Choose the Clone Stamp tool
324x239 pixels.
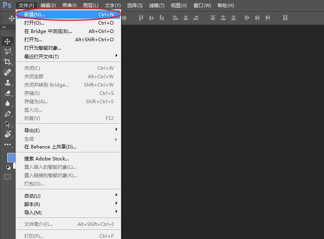(7, 83)
